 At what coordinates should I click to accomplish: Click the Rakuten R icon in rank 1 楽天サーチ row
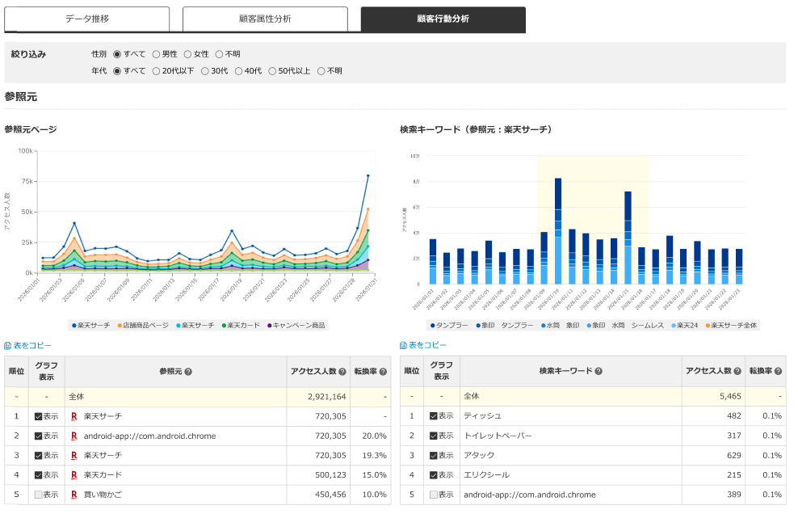(x=74, y=417)
